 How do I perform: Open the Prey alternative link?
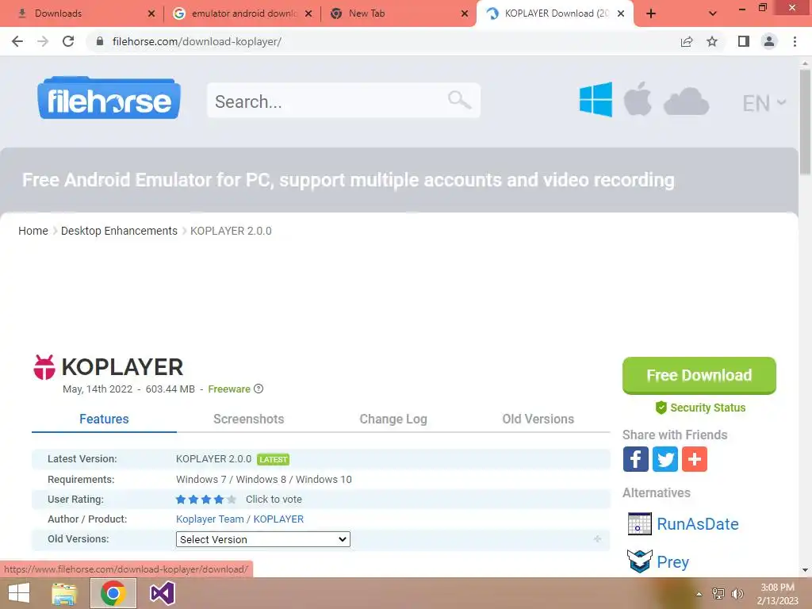point(672,562)
